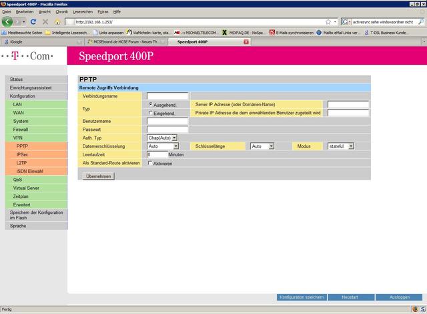Open the back history dropdown arrow
The image size is (427, 314).
click(x=24, y=22)
